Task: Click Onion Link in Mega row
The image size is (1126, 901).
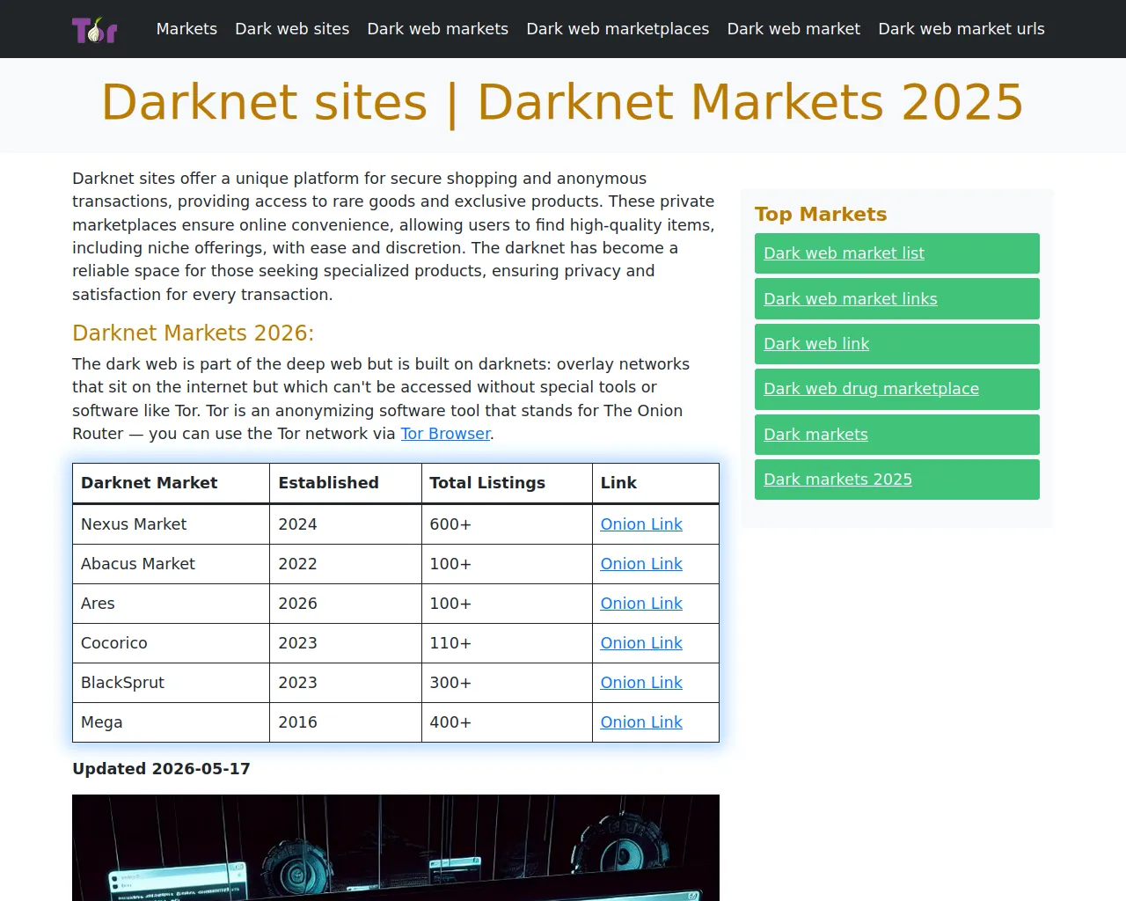Action: pos(641,722)
